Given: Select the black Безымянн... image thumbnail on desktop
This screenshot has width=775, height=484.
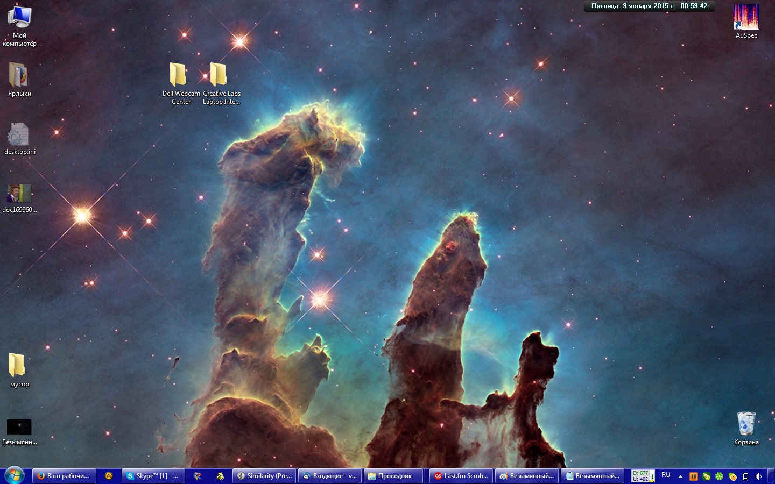Looking at the screenshot, I should coord(19,432).
